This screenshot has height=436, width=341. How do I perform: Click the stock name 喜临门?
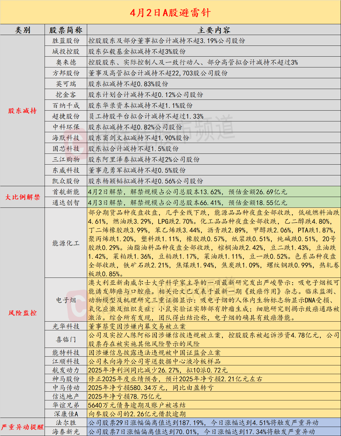[x=66, y=340]
